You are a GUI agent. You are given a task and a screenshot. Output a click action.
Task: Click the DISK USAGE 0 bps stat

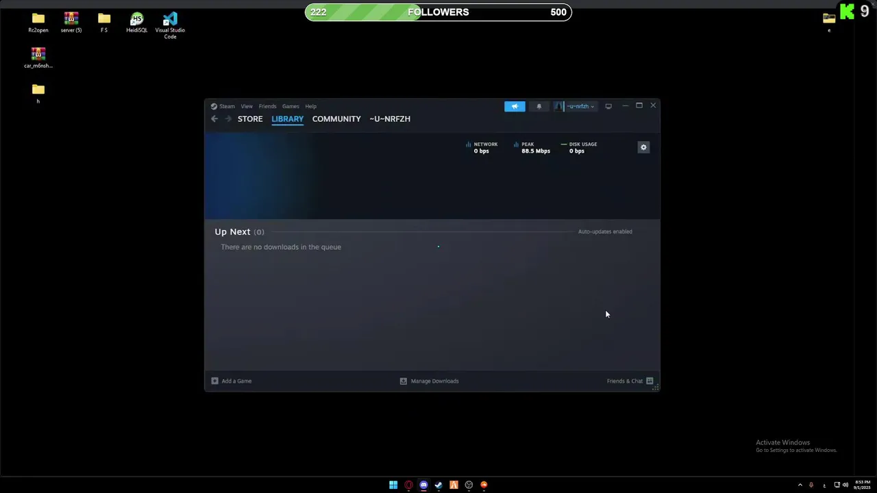click(x=579, y=147)
